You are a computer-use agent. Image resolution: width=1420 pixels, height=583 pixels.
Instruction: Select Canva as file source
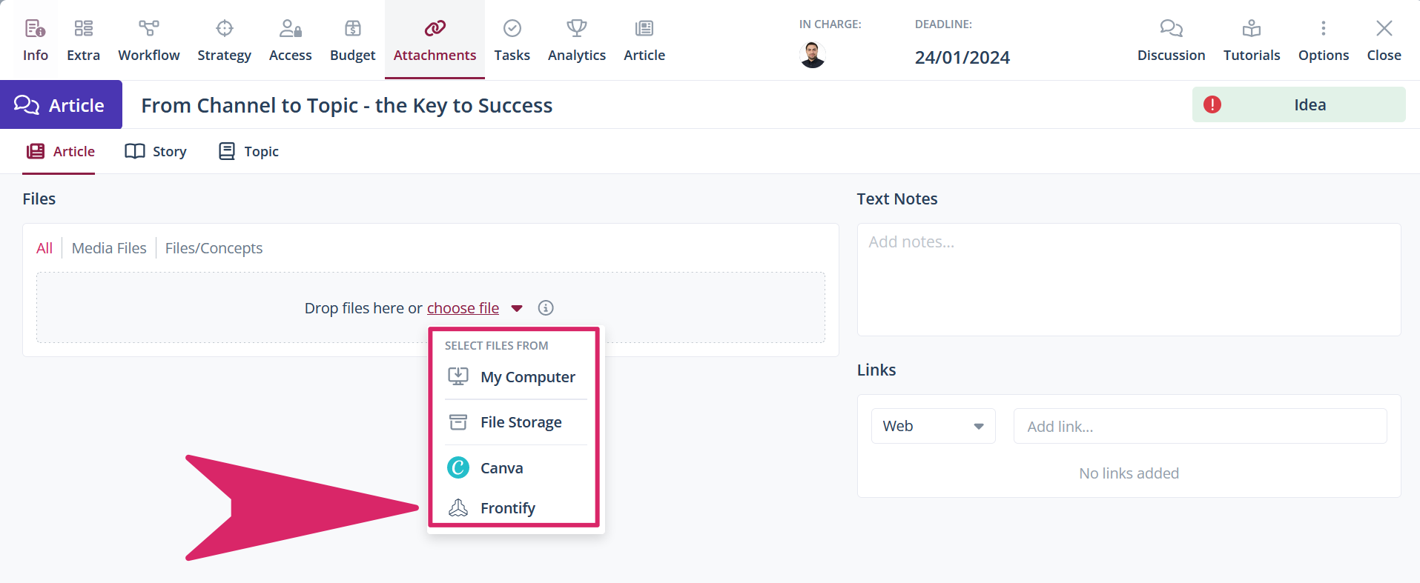[x=501, y=468]
